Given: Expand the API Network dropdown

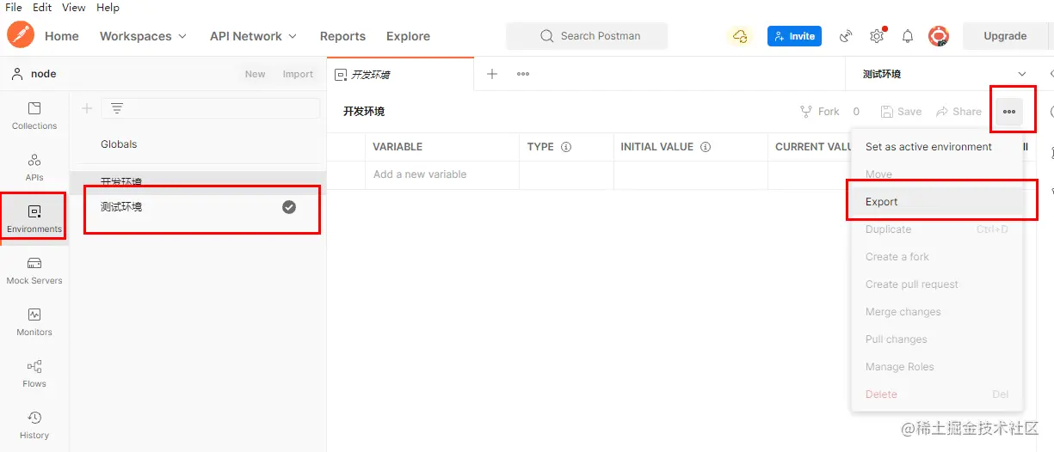Looking at the screenshot, I should pyautogui.click(x=253, y=36).
